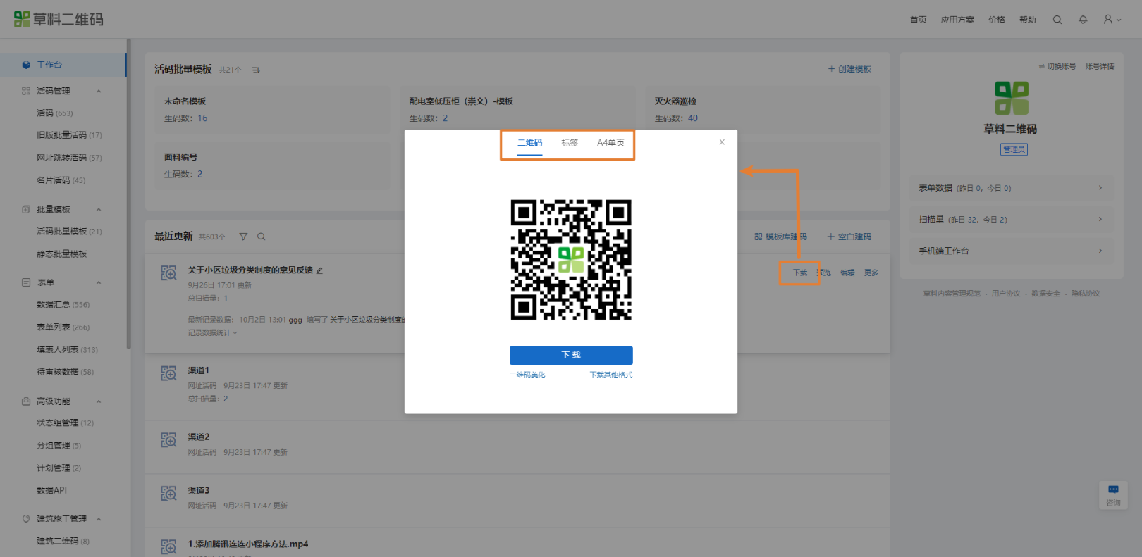Open 首页 in top navigation

[918, 20]
